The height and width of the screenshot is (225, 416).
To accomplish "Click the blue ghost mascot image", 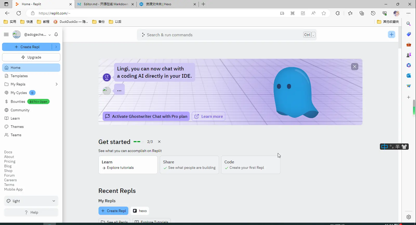I will 296,92.
